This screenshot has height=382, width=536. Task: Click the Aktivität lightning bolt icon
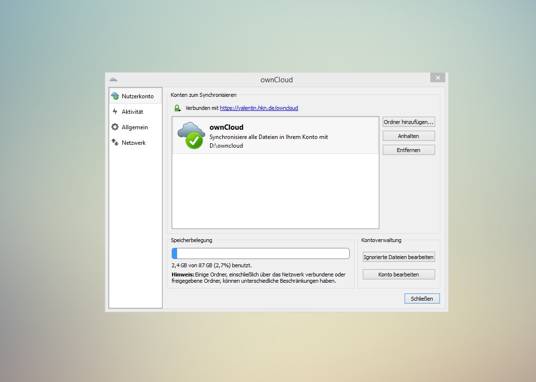pyautogui.click(x=115, y=111)
